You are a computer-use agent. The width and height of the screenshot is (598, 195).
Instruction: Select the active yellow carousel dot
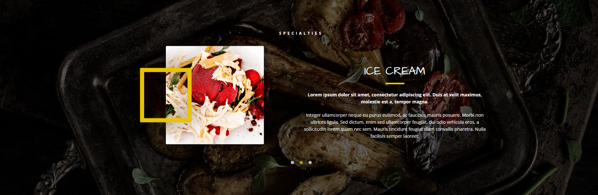(x=301, y=163)
